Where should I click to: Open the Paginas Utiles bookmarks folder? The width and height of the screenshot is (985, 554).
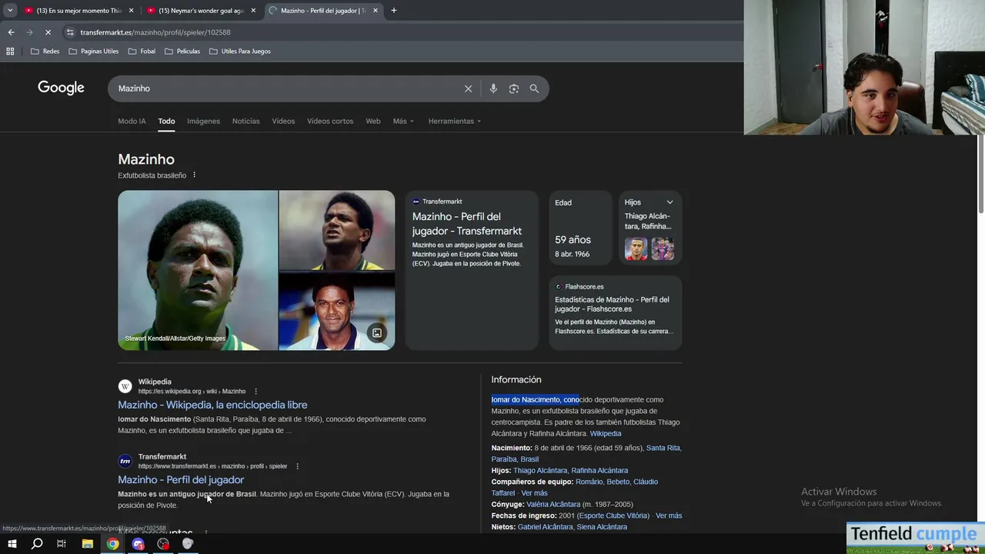[93, 51]
